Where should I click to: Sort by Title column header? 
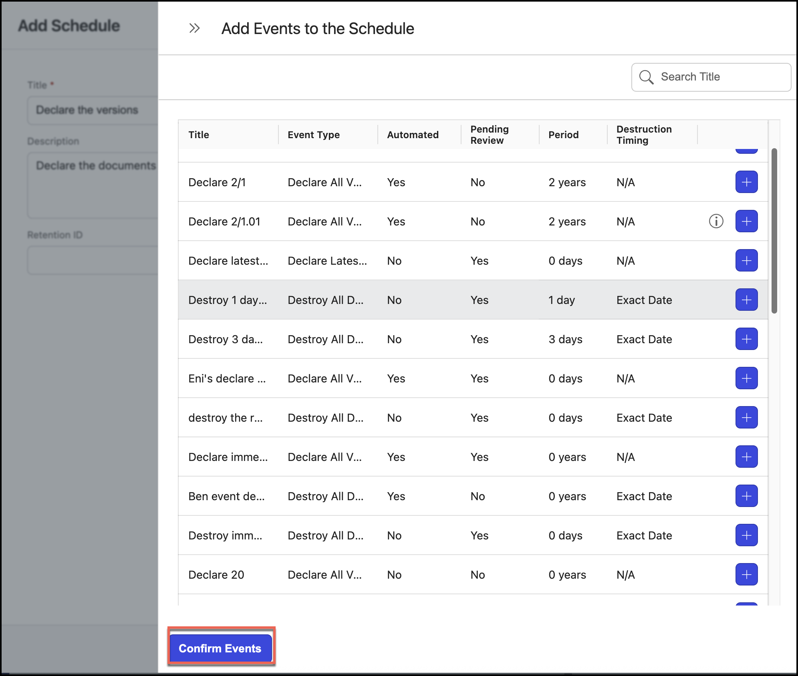click(199, 135)
